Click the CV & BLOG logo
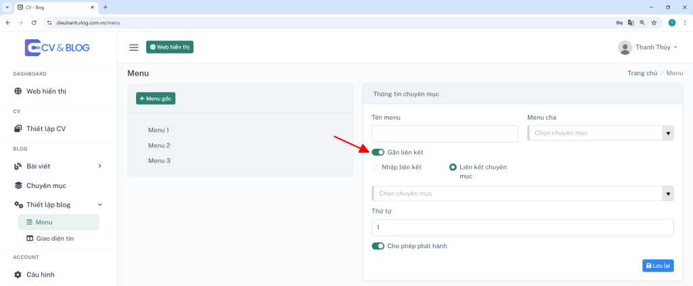This screenshot has height=286, width=693. click(x=57, y=47)
